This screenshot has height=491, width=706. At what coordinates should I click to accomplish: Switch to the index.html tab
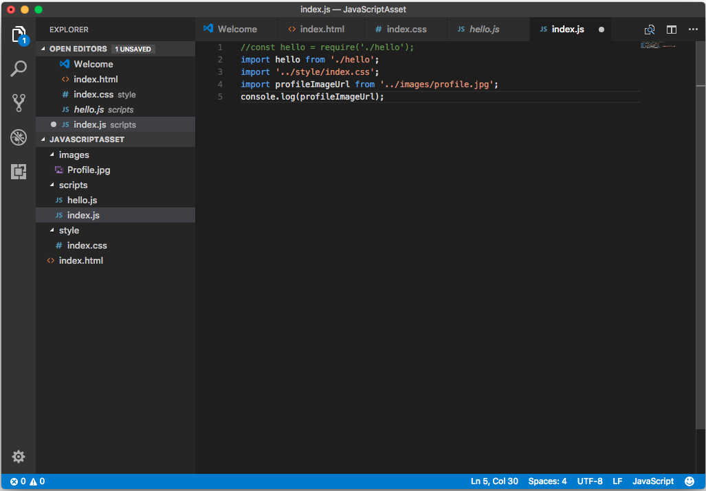pyautogui.click(x=321, y=30)
